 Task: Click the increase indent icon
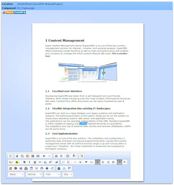[x=80, y=162]
